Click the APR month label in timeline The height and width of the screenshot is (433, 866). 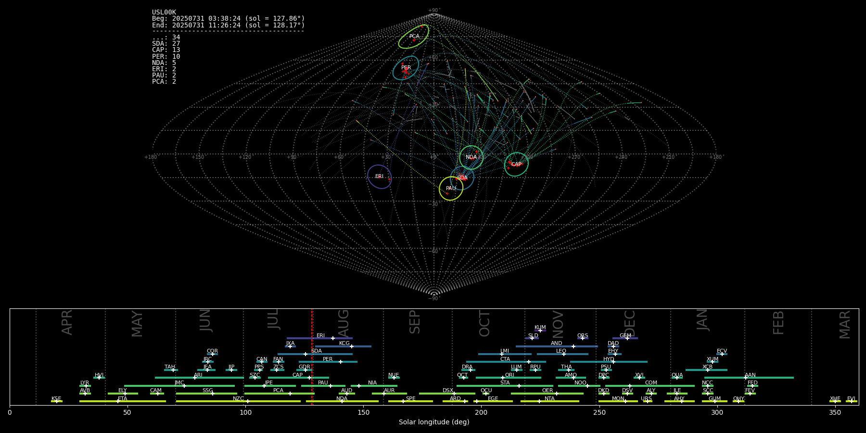(67, 322)
